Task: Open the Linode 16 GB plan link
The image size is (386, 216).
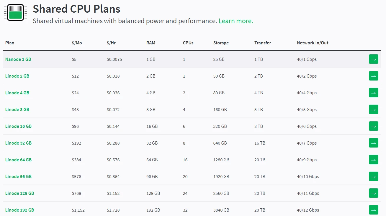Action: (x=18, y=126)
